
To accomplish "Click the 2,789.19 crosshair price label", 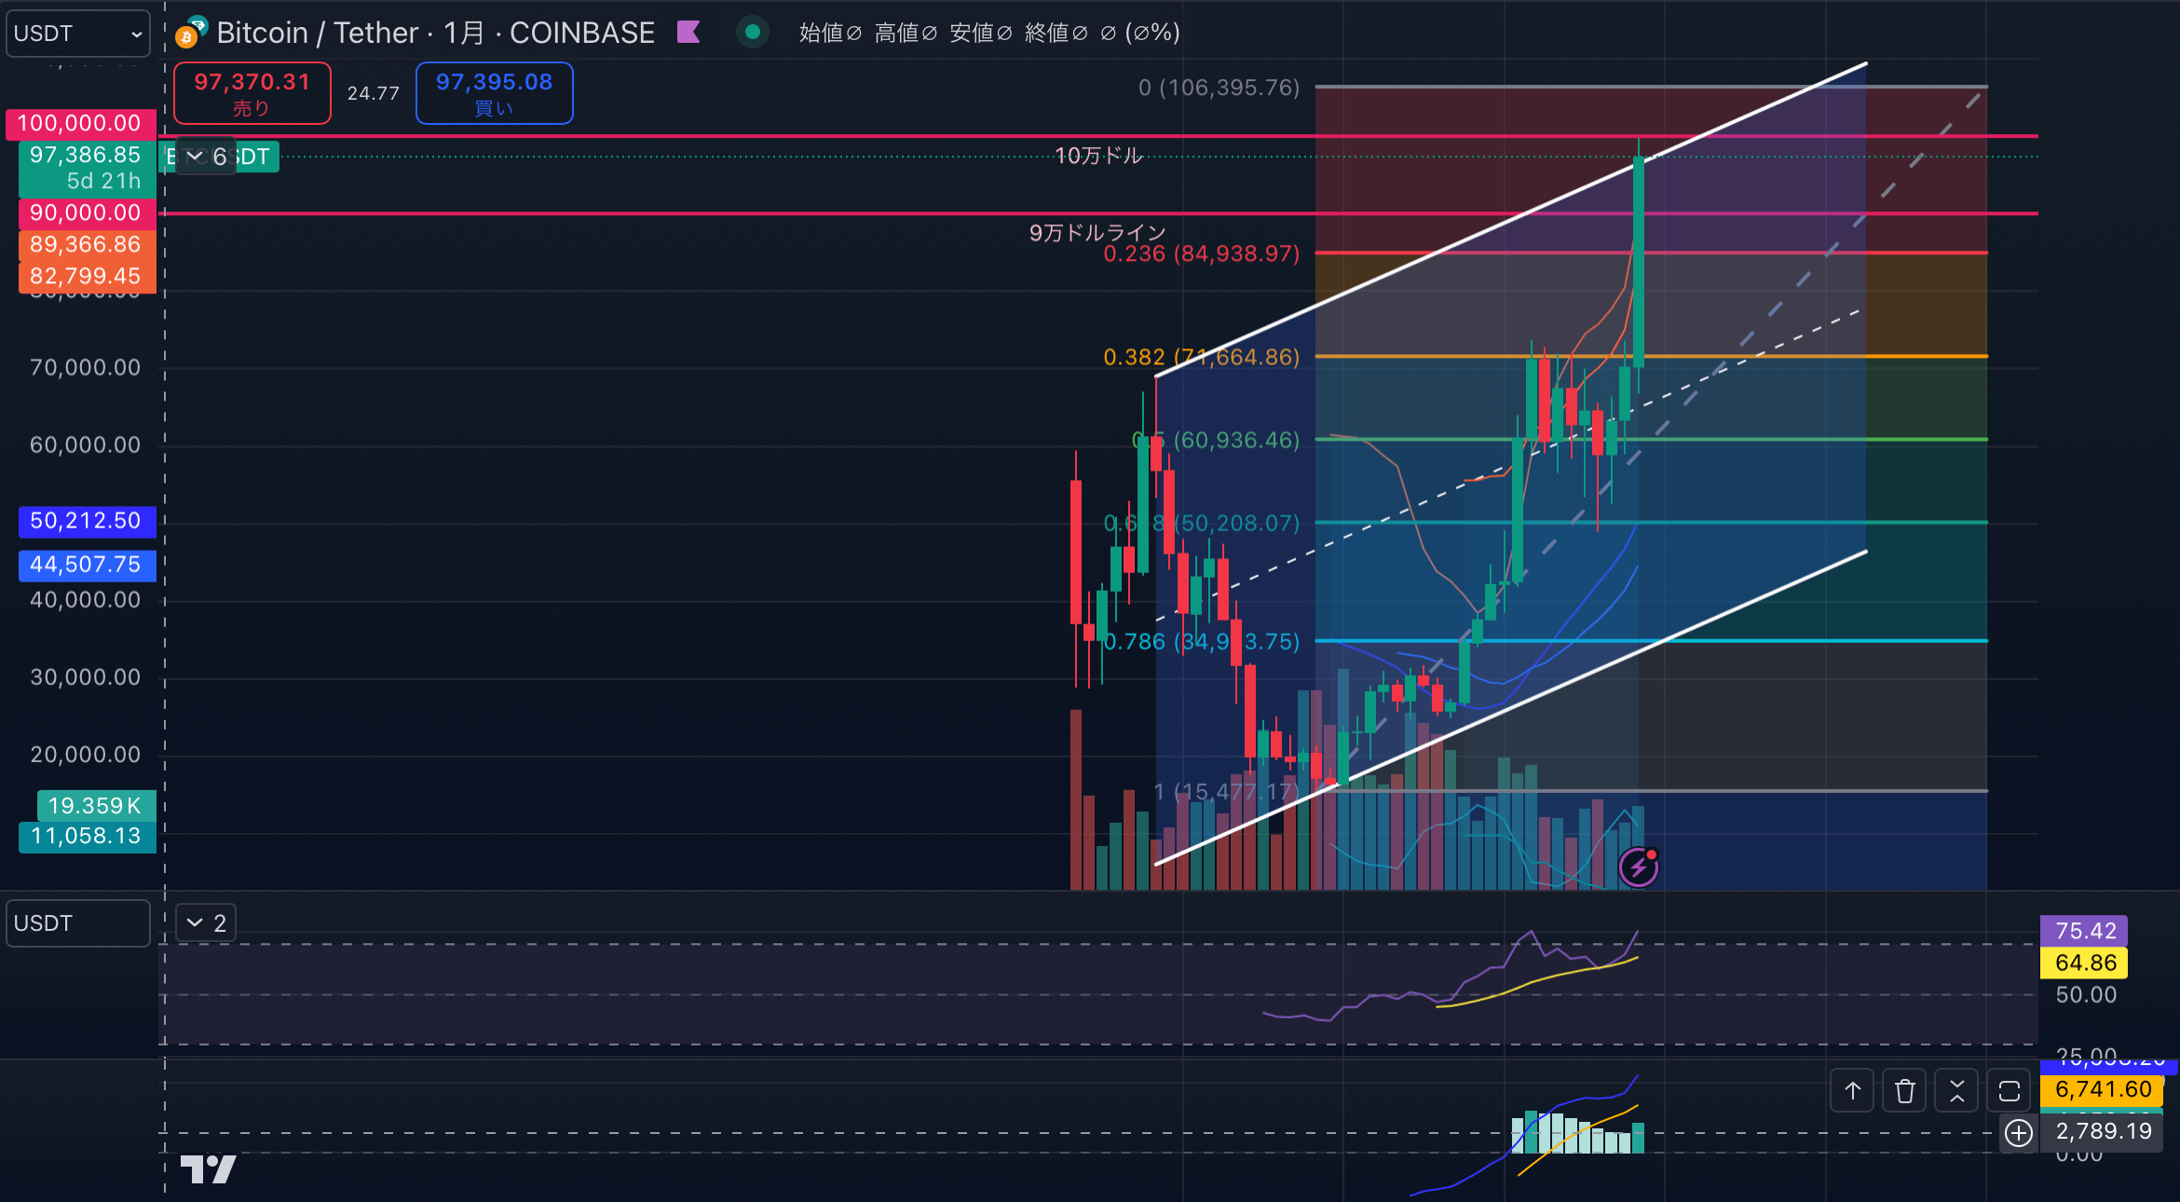I will tap(2102, 1132).
